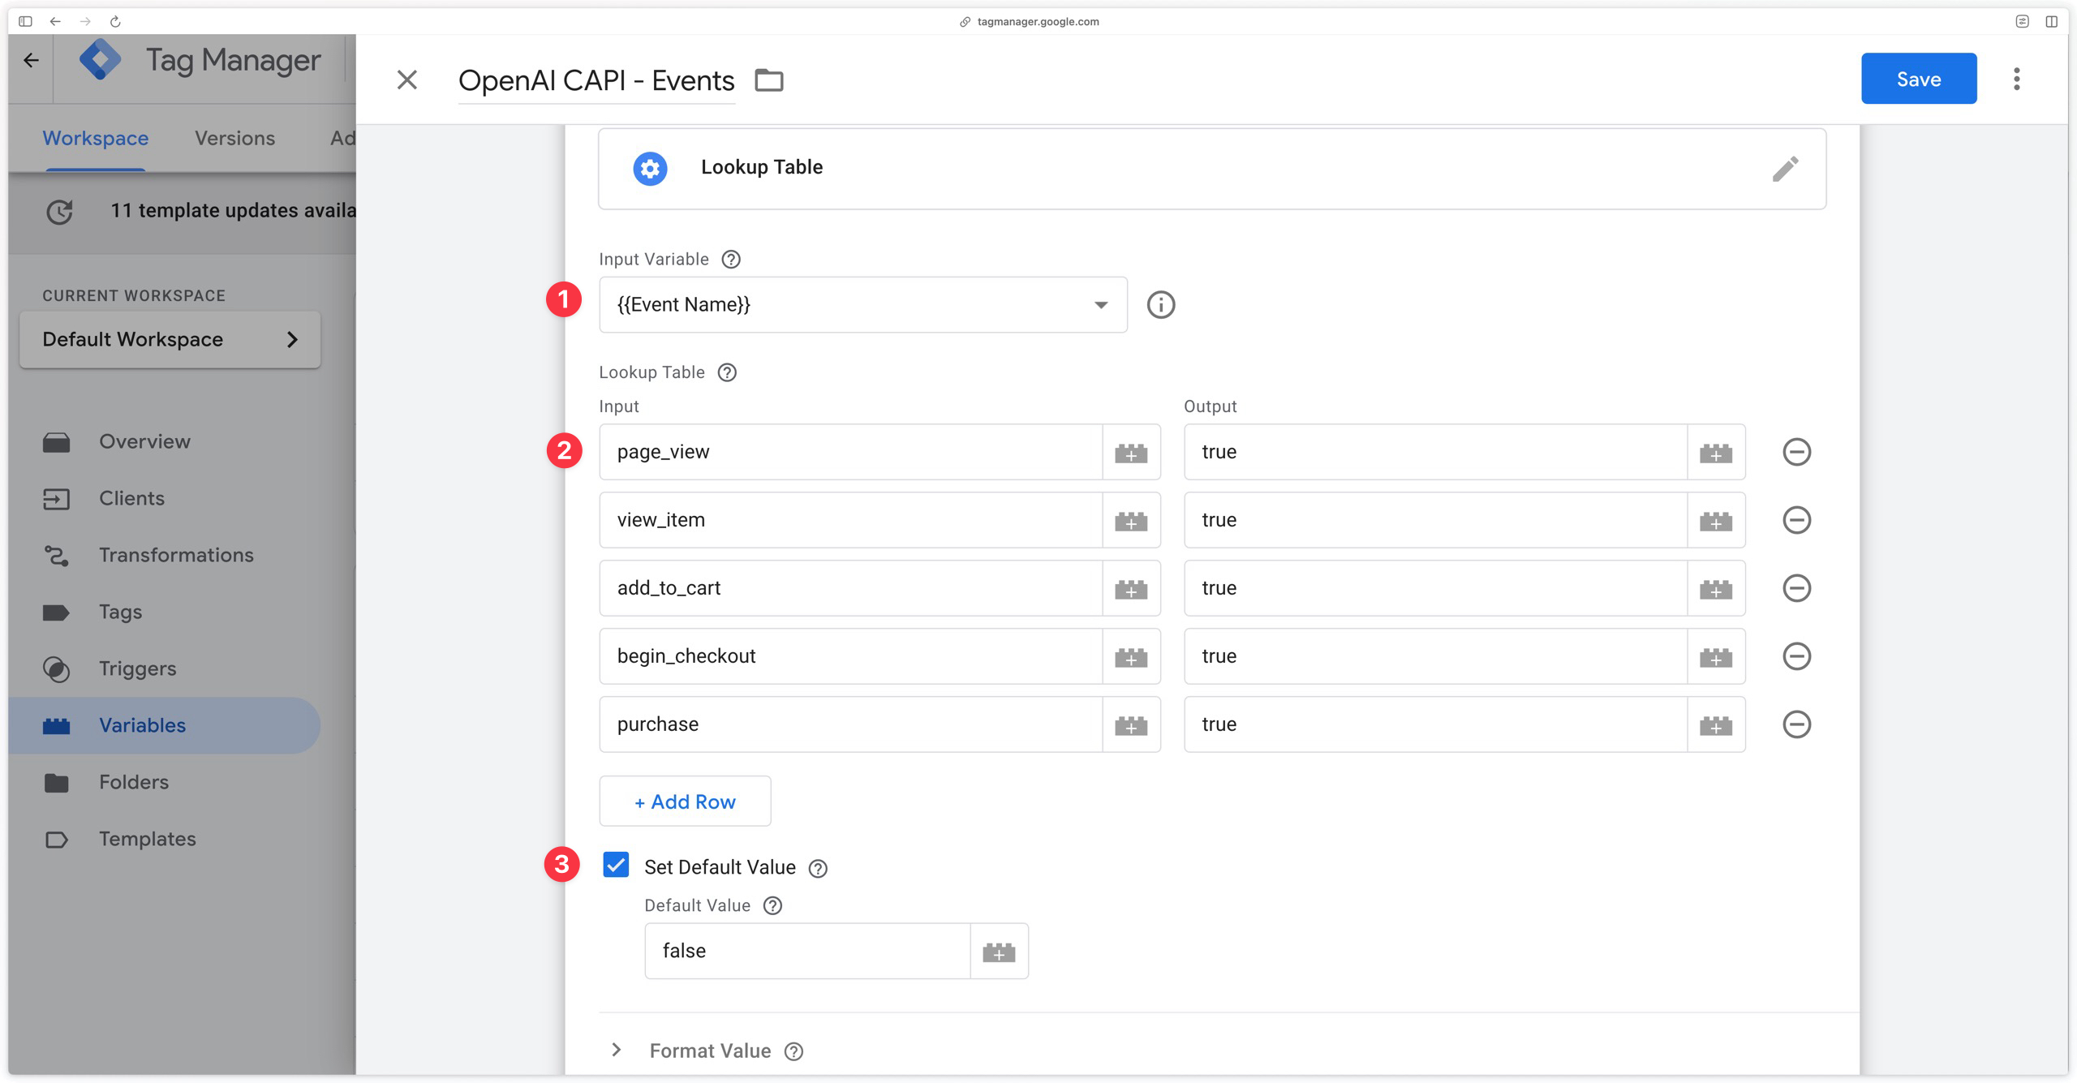Open help for Format Value section
This screenshot has height=1083, width=2077.
coord(793,1051)
